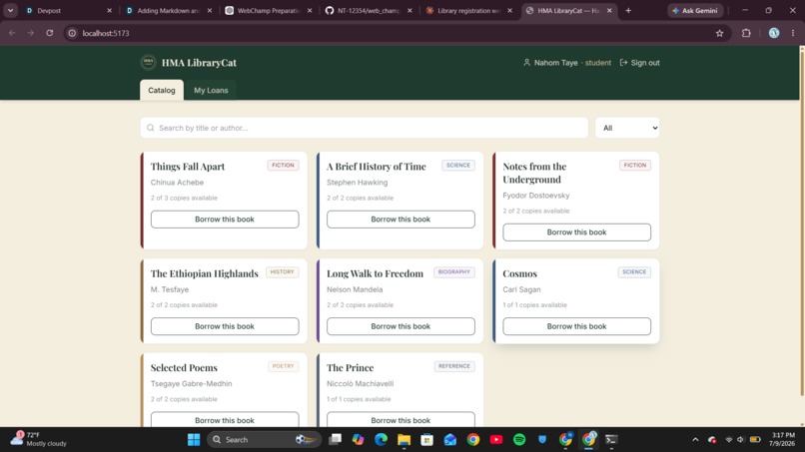Click the Windows taskbar Search box
This screenshot has width=805, height=452.
point(264,440)
